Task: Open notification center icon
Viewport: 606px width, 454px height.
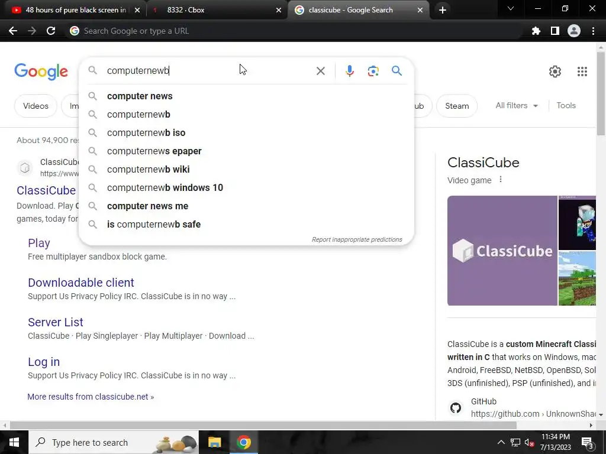Action: pos(588,443)
